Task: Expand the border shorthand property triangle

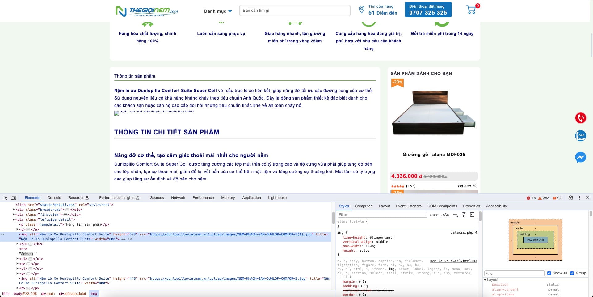Action: tap(360, 295)
